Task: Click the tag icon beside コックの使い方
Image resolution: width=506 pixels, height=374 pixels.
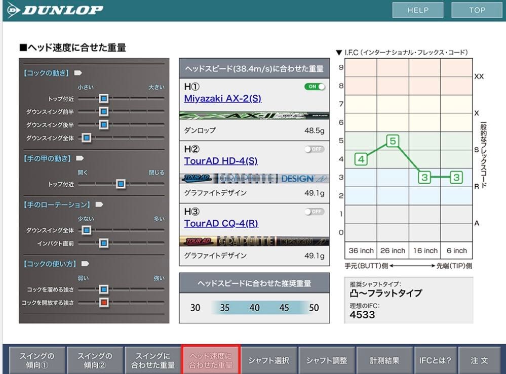Action: click(x=85, y=264)
